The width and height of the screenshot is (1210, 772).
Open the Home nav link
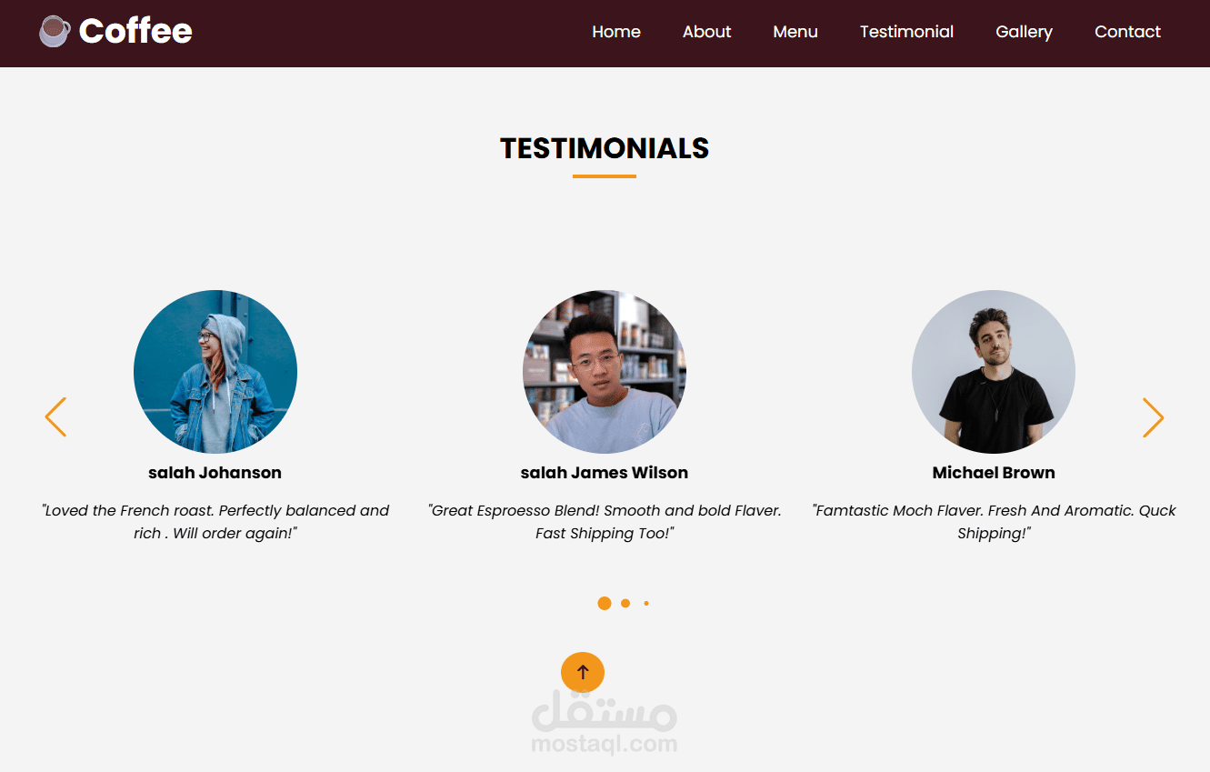tap(616, 32)
